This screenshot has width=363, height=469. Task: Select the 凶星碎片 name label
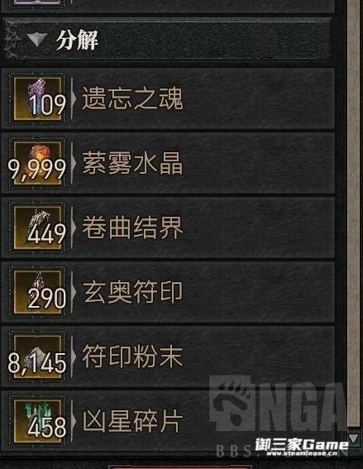pos(132,422)
